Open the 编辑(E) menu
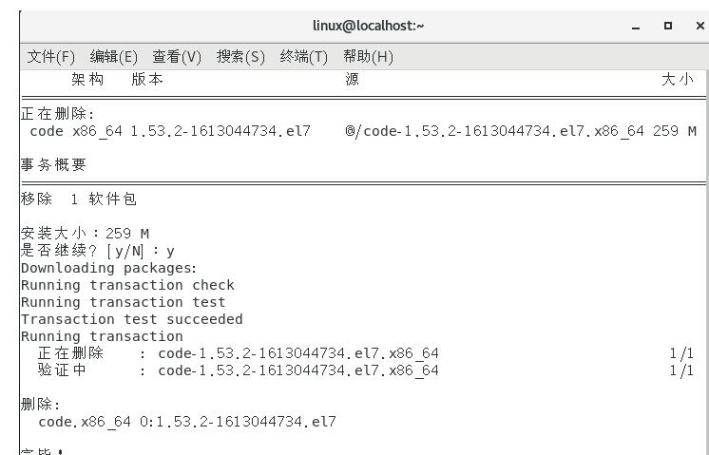709x455 pixels. pyautogui.click(x=114, y=57)
